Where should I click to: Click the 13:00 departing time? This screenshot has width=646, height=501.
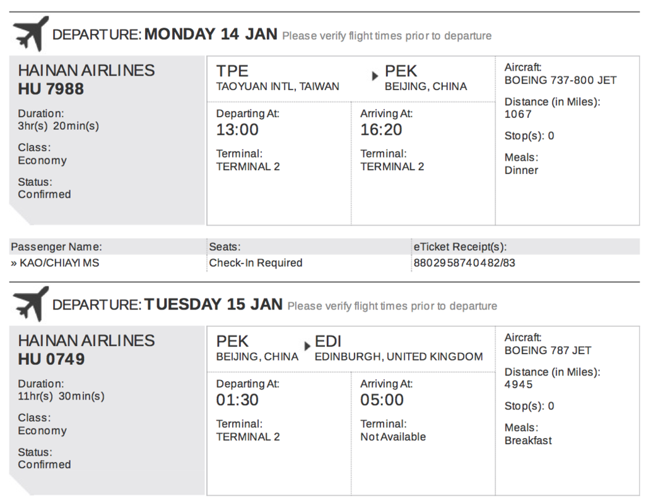point(237,130)
